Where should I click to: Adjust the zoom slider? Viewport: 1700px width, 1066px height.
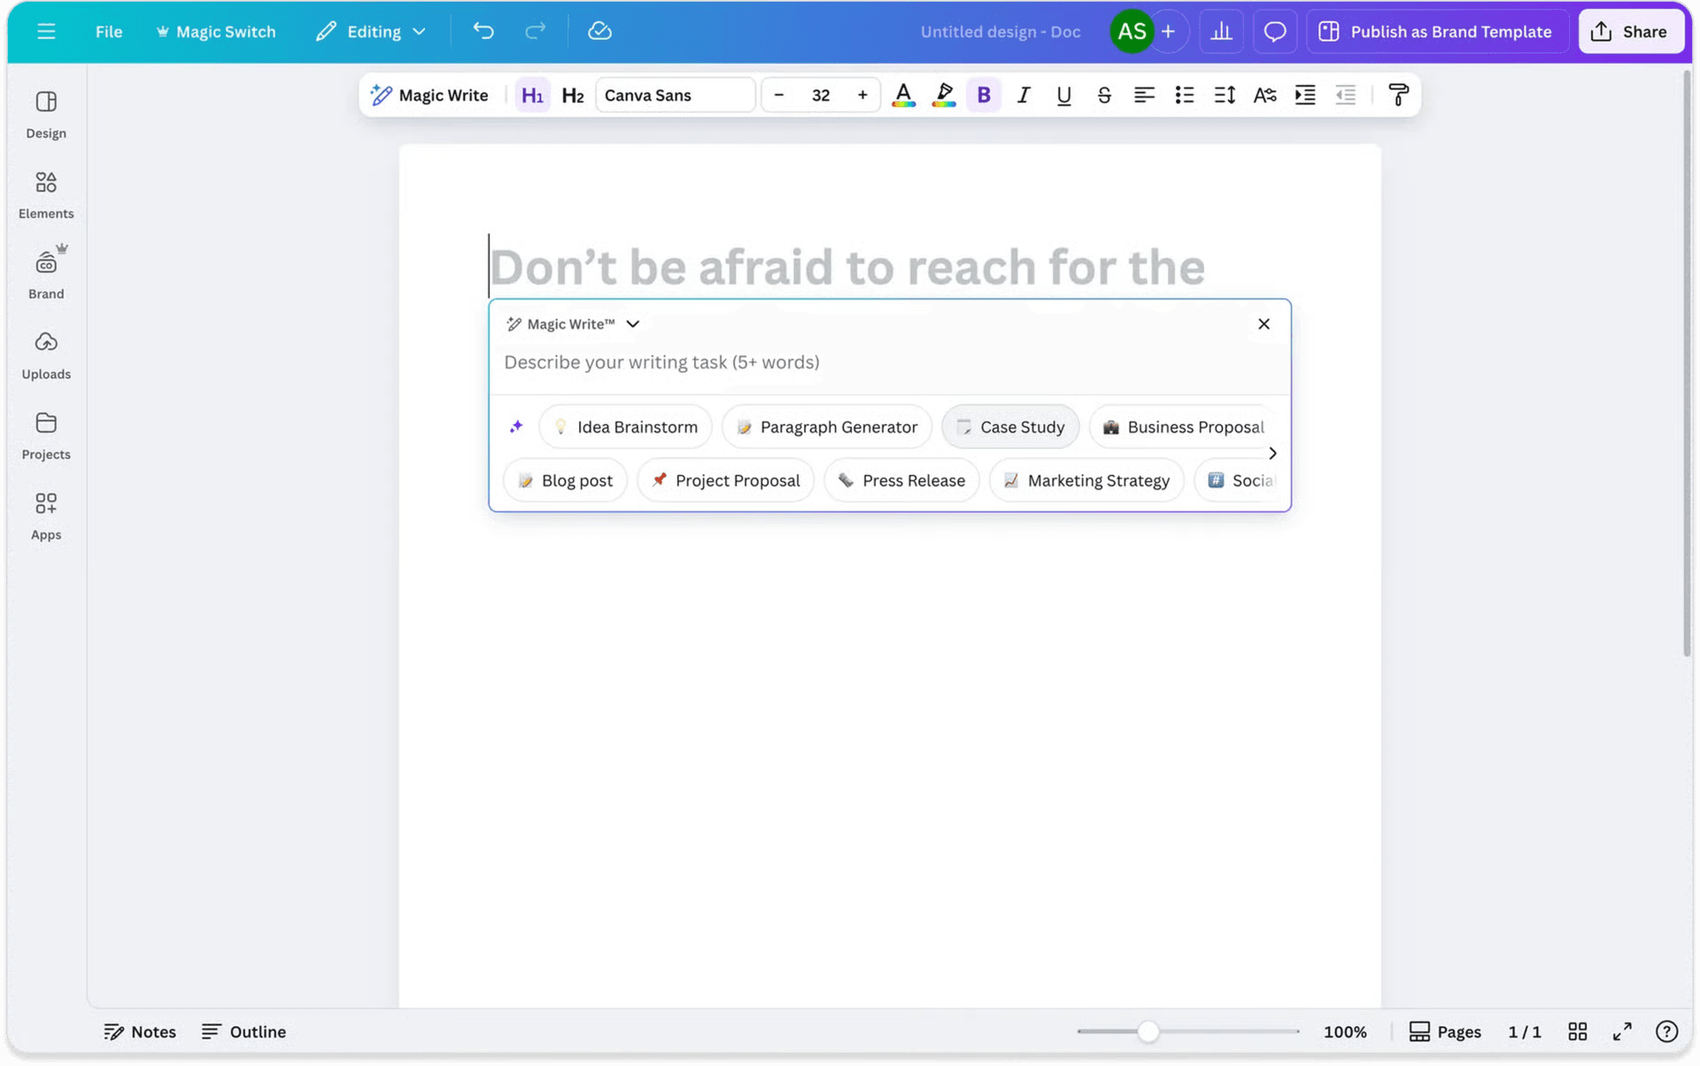click(1148, 1031)
